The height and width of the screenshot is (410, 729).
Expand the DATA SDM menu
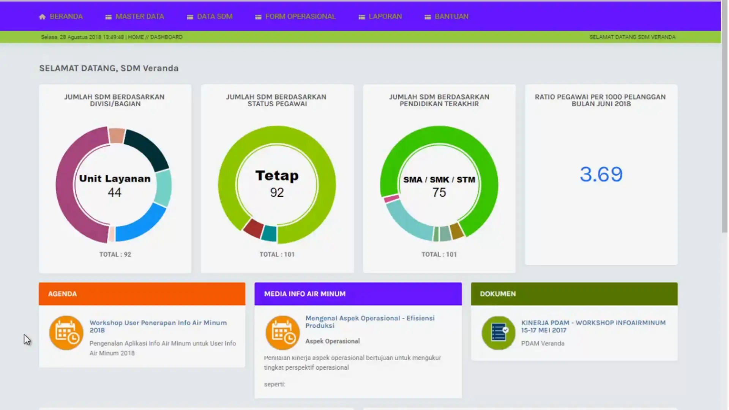(215, 17)
